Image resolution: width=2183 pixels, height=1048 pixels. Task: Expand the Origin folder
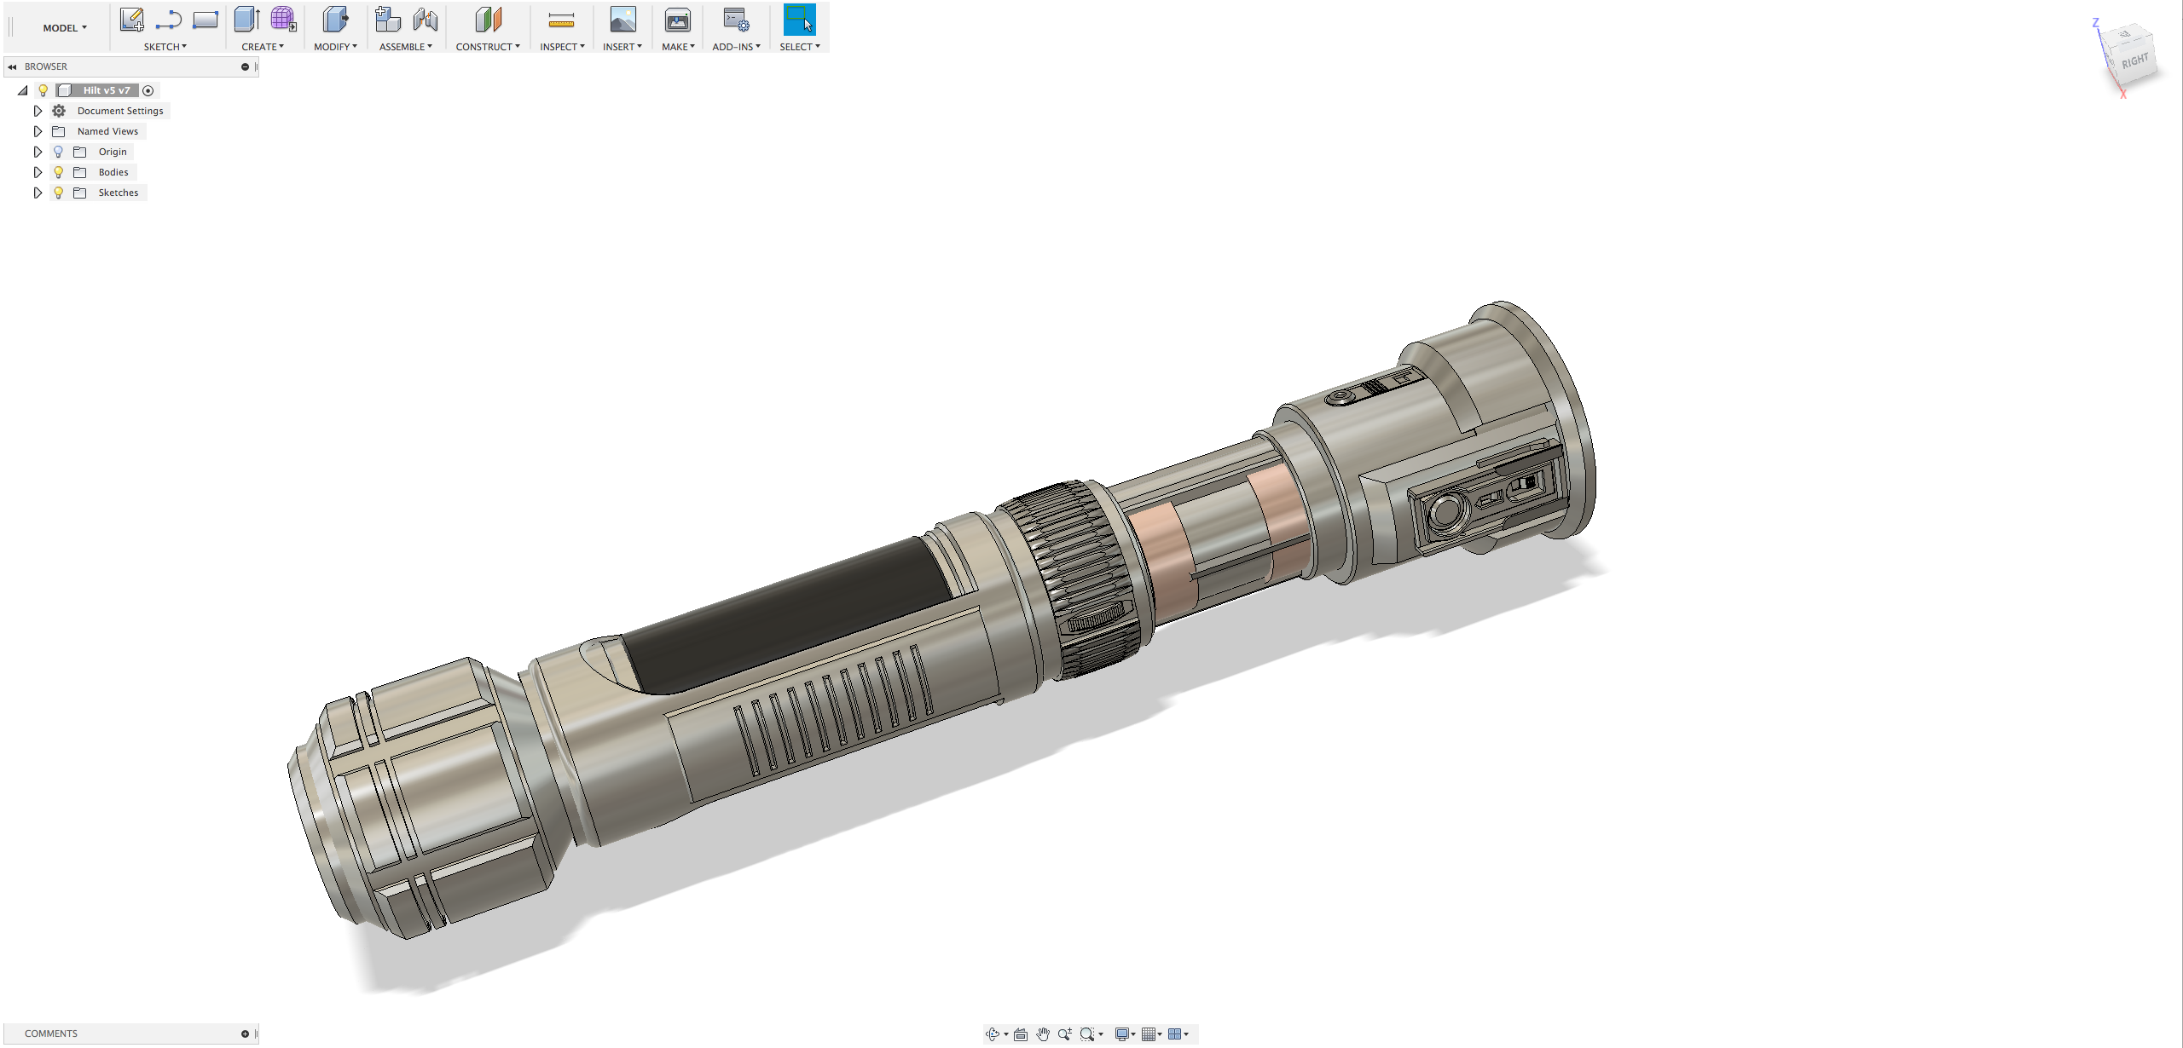(x=38, y=152)
